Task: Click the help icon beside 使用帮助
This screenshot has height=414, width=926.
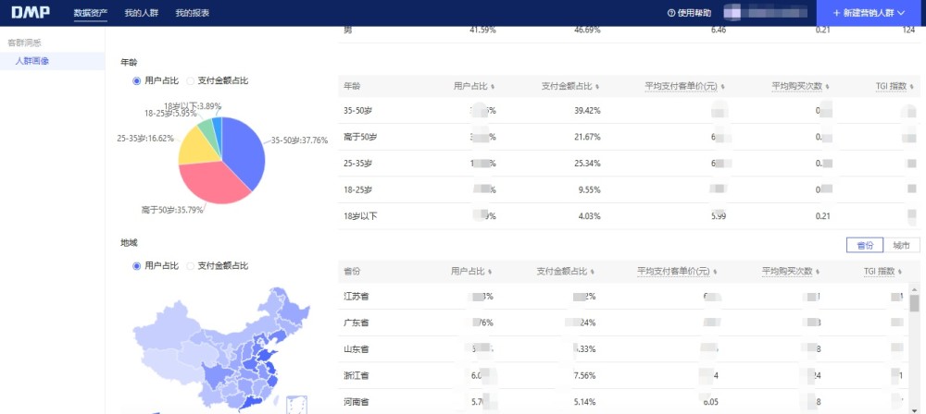Action: tap(671, 13)
